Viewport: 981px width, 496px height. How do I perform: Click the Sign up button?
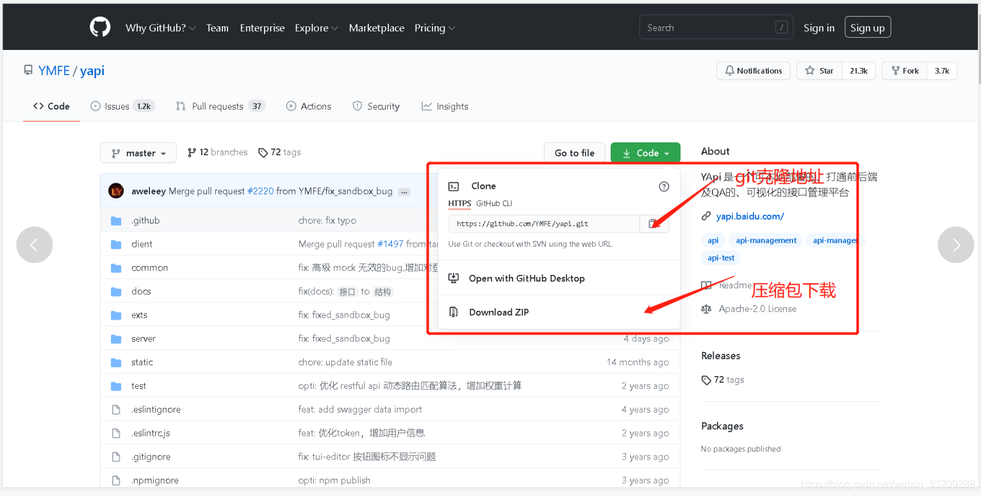[x=868, y=28]
